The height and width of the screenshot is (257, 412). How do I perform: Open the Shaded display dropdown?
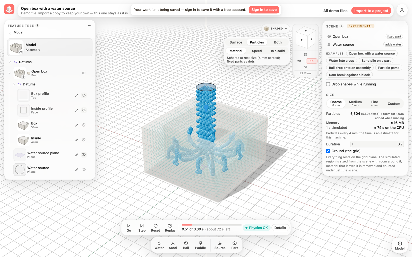pos(276,29)
